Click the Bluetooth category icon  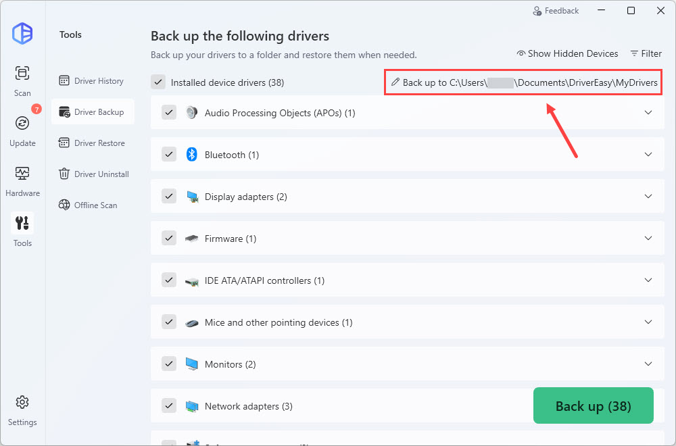(x=191, y=155)
